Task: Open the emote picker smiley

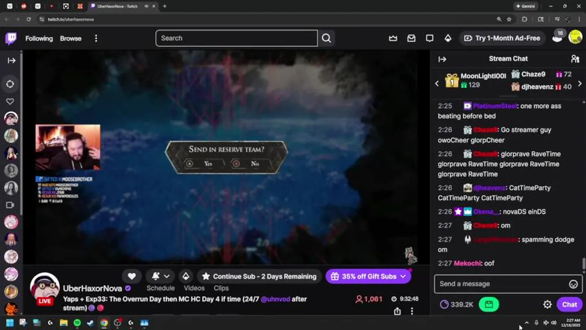Action: [x=573, y=284]
